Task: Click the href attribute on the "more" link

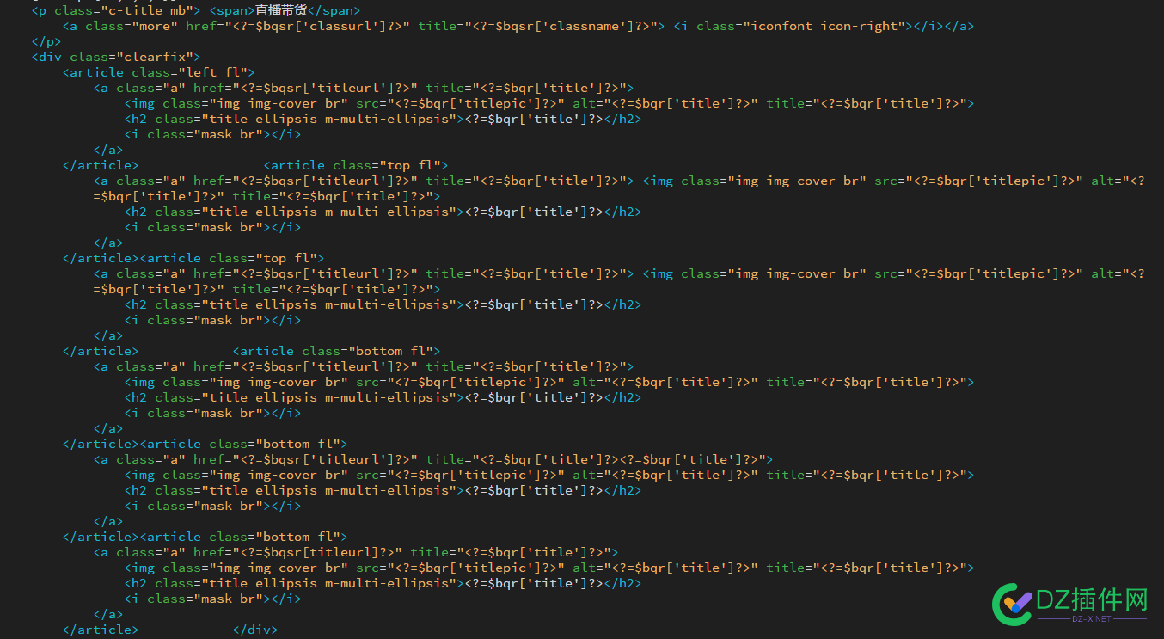Action: [201, 26]
